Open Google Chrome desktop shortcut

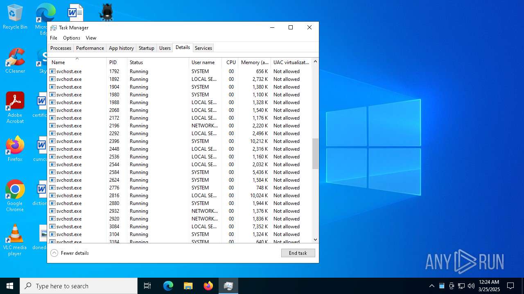coord(15,196)
